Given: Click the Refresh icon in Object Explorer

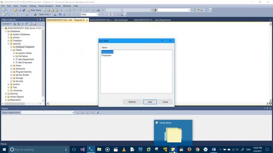Looking at the screenshot, I should tap(31, 24).
